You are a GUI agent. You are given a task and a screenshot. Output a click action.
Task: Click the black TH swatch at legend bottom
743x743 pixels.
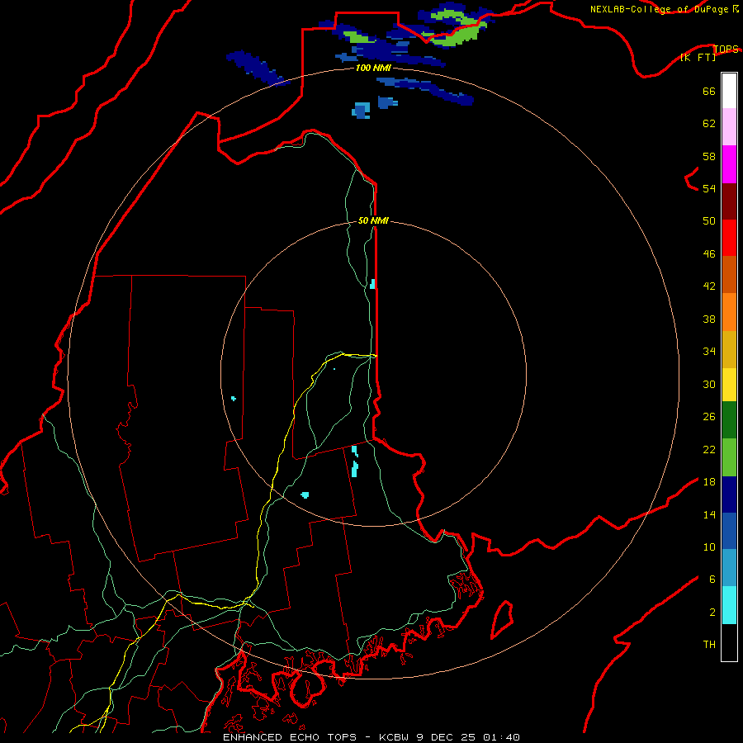[x=729, y=642]
